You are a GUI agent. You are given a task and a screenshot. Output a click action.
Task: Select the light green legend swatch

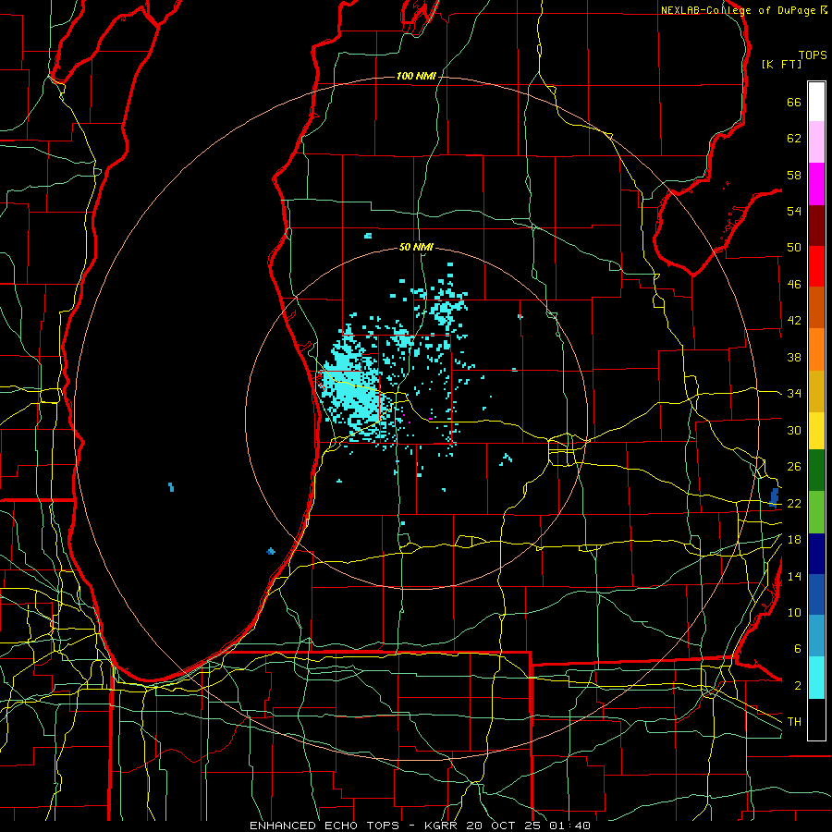816,512
